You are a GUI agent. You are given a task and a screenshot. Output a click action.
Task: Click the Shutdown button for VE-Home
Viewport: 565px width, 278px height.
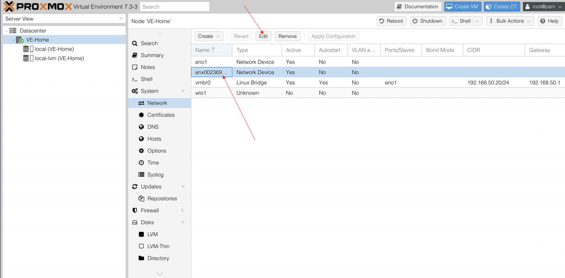click(x=428, y=21)
